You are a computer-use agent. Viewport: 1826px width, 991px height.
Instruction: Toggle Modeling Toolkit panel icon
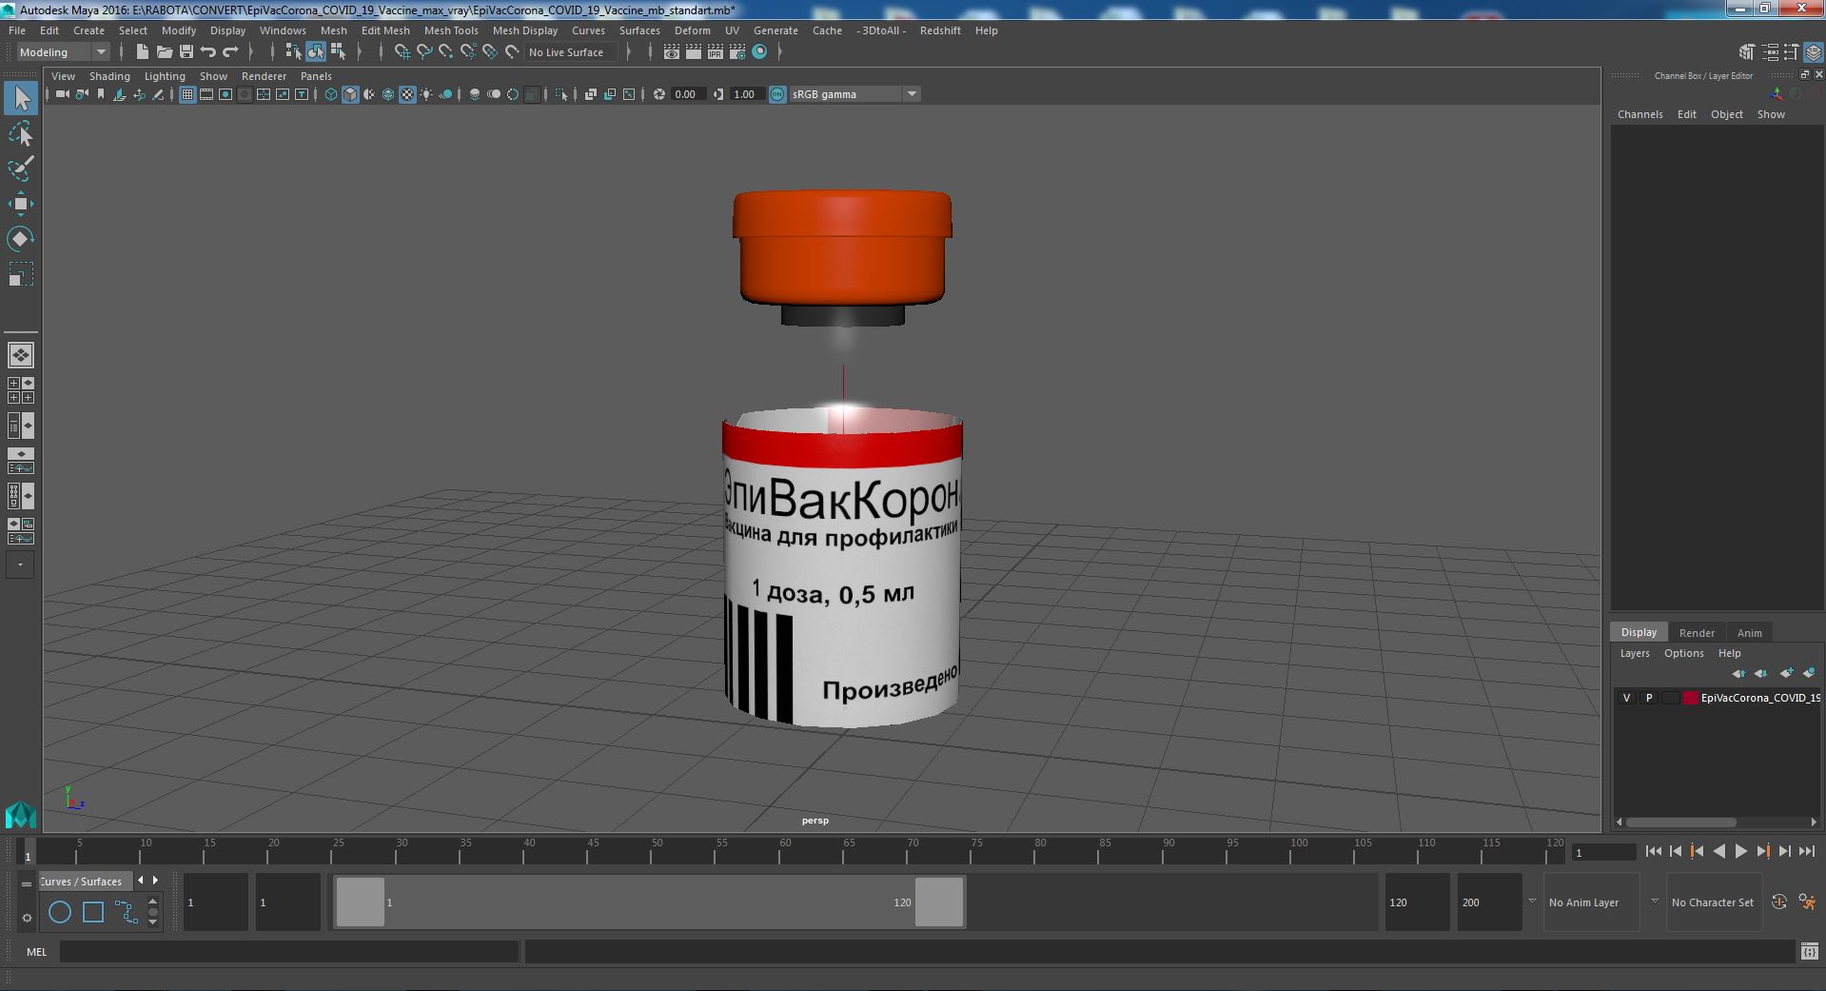[x=1747, y=52]
